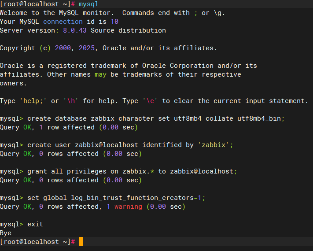
Task: Click the quoted password 'zabbix'
Action: 214,145
